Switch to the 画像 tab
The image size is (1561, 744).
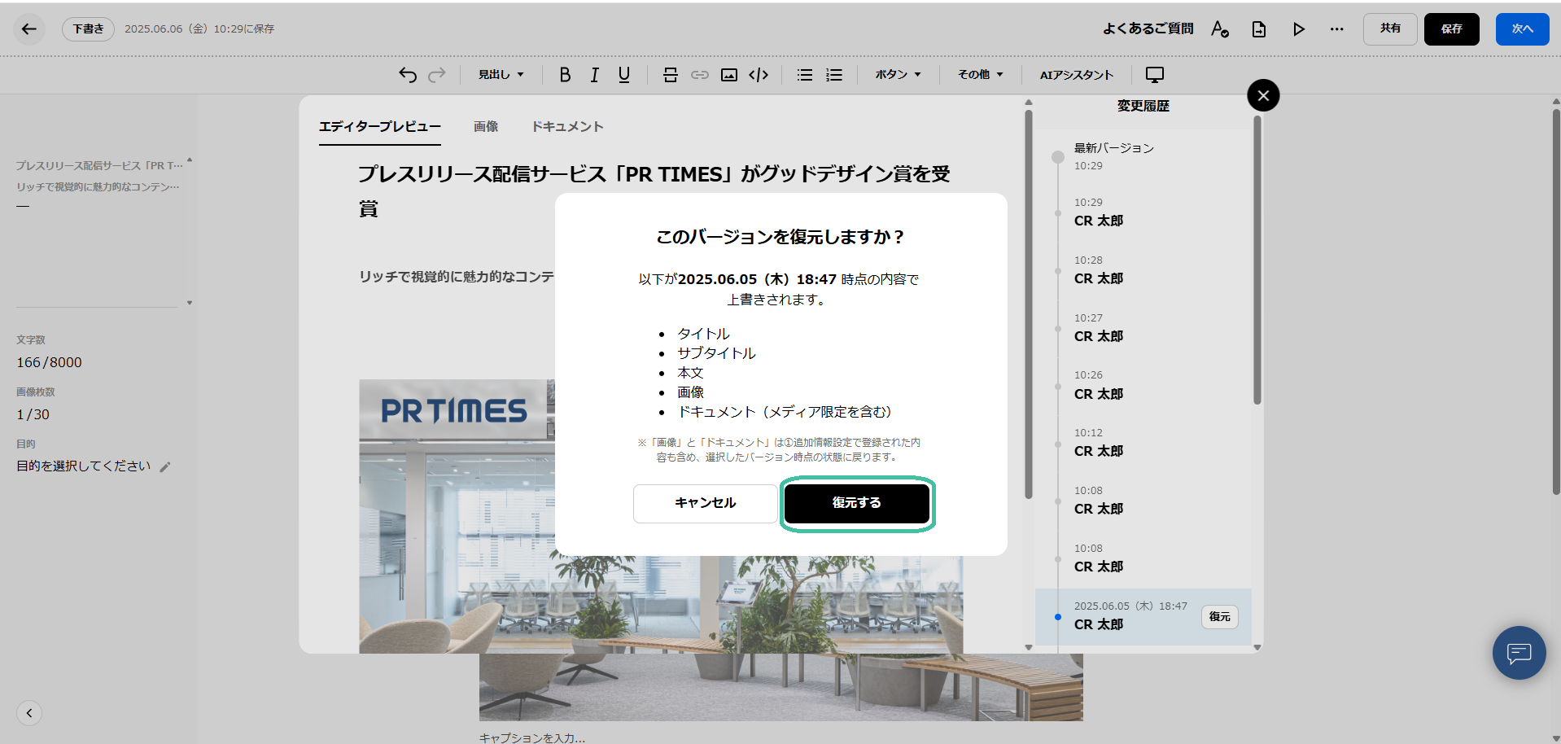486,127
